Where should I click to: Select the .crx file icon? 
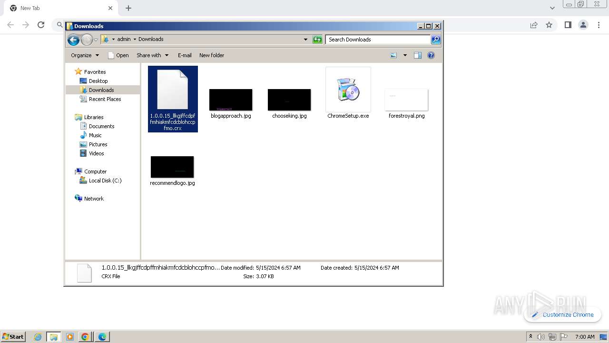pos(172,90)
